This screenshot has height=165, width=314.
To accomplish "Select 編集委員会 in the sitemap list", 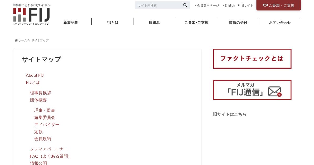I will [x=45, y=117].
